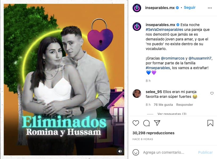
Task: Open the #Inseparables hashtag link
Action: click(x=158, y=68)
